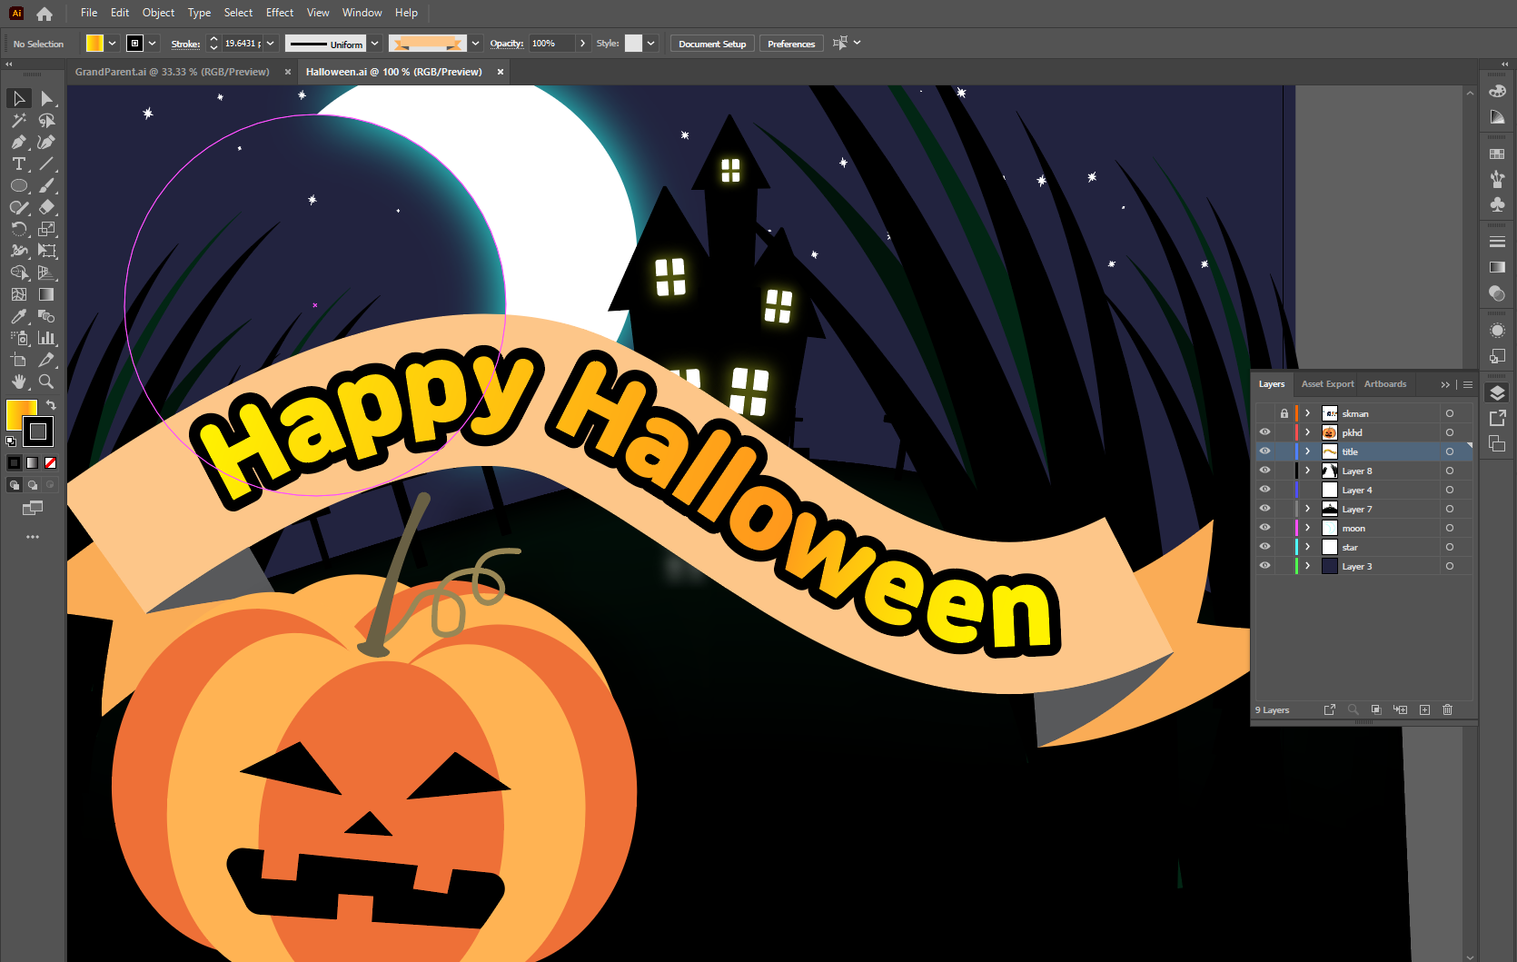
Task: Open the Effect menu
Action: [280, 13]
